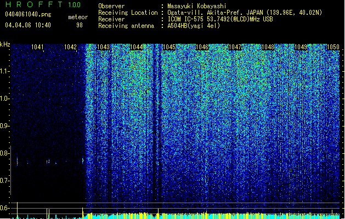The image size is (345, 219).
Task: Click the 0.7 frequency axis tick
Action: [5, 181]
